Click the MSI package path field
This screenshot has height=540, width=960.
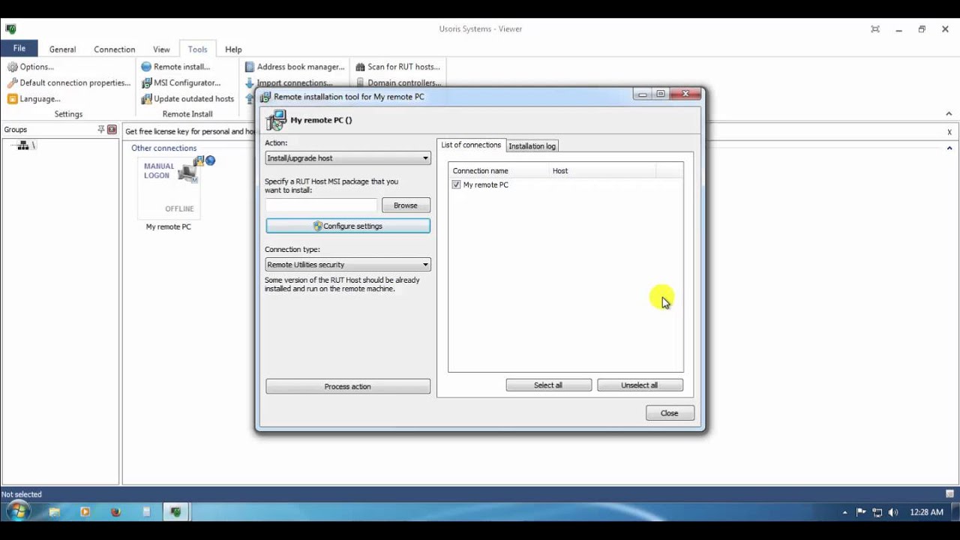point(322,205)
